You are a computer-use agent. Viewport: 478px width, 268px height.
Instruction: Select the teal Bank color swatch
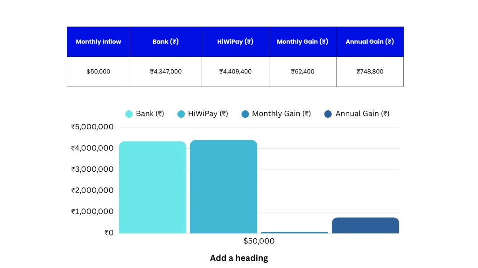(x=128, y=114)
